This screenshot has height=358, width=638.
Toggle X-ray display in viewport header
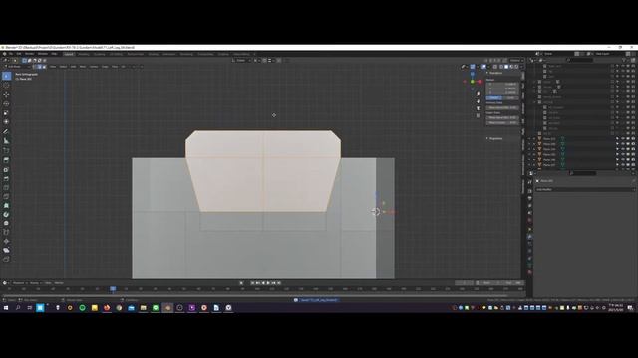(495, 67)
